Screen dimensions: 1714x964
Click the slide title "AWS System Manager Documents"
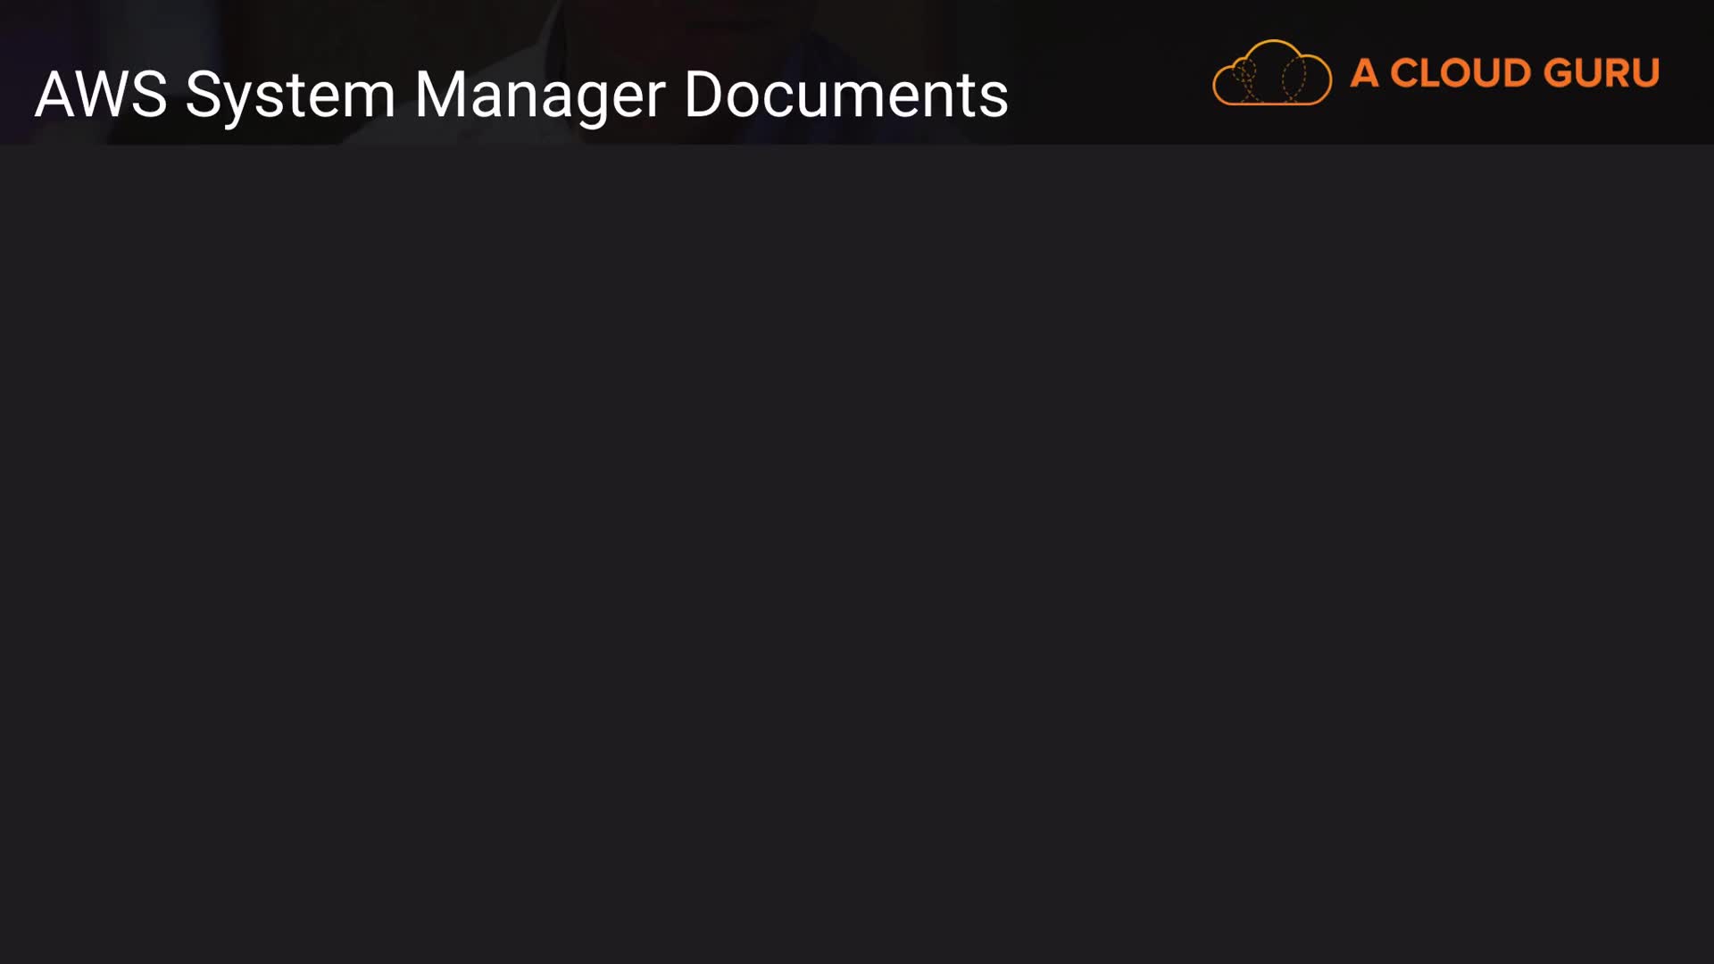tap(521, 96)
